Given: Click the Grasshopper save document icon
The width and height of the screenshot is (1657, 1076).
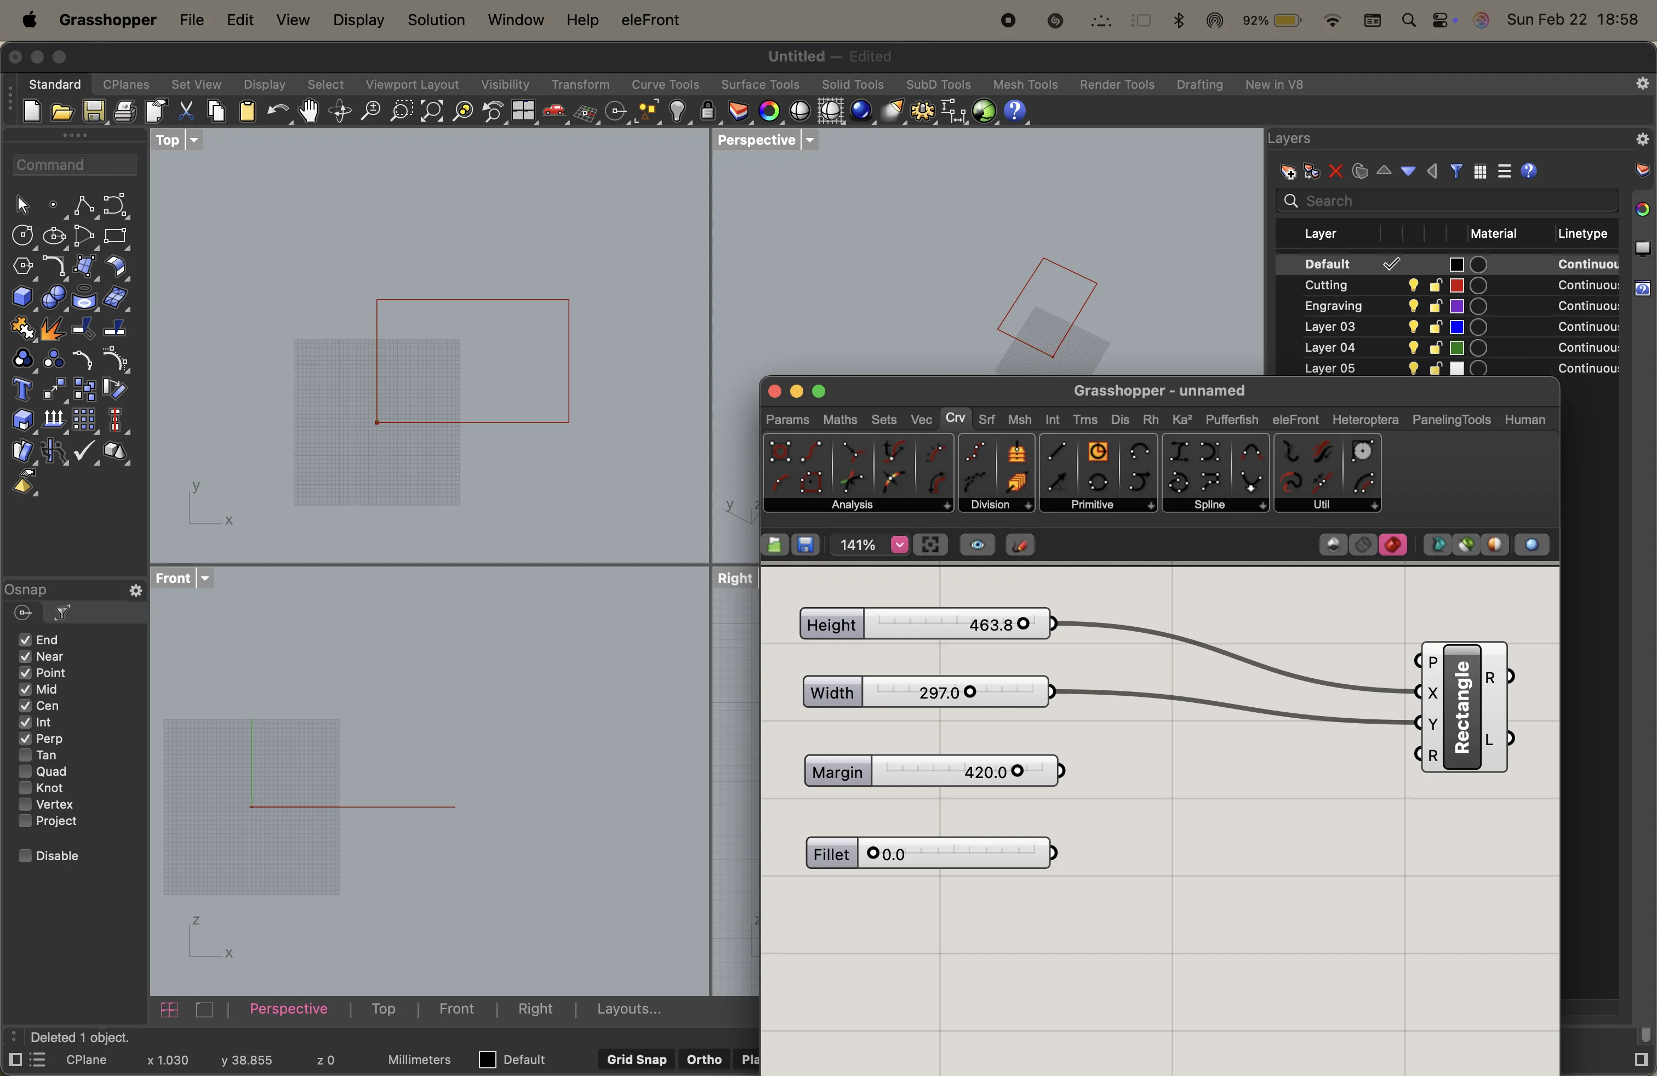Looking at the screenshot, I should pyautogui.click(x=805, y=545).
